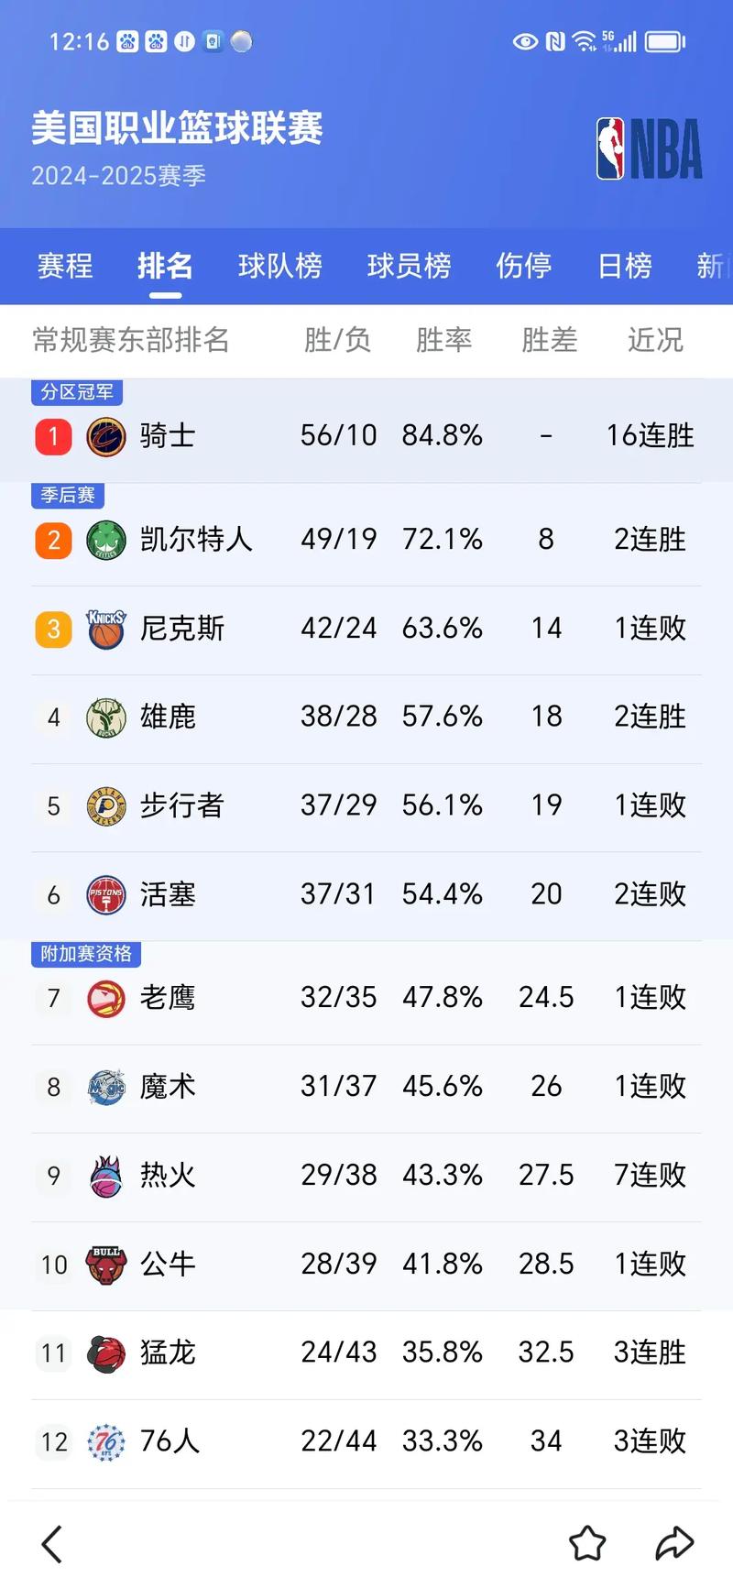Open the 球员榜 tab
733x1588 pixels.
[x=409, y=266]
